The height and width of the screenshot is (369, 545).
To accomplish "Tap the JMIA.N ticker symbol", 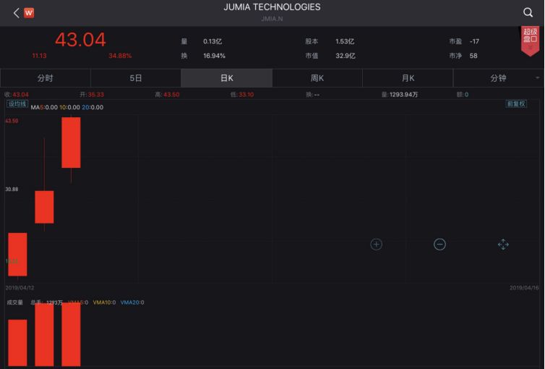I will (x=272, y=19).
